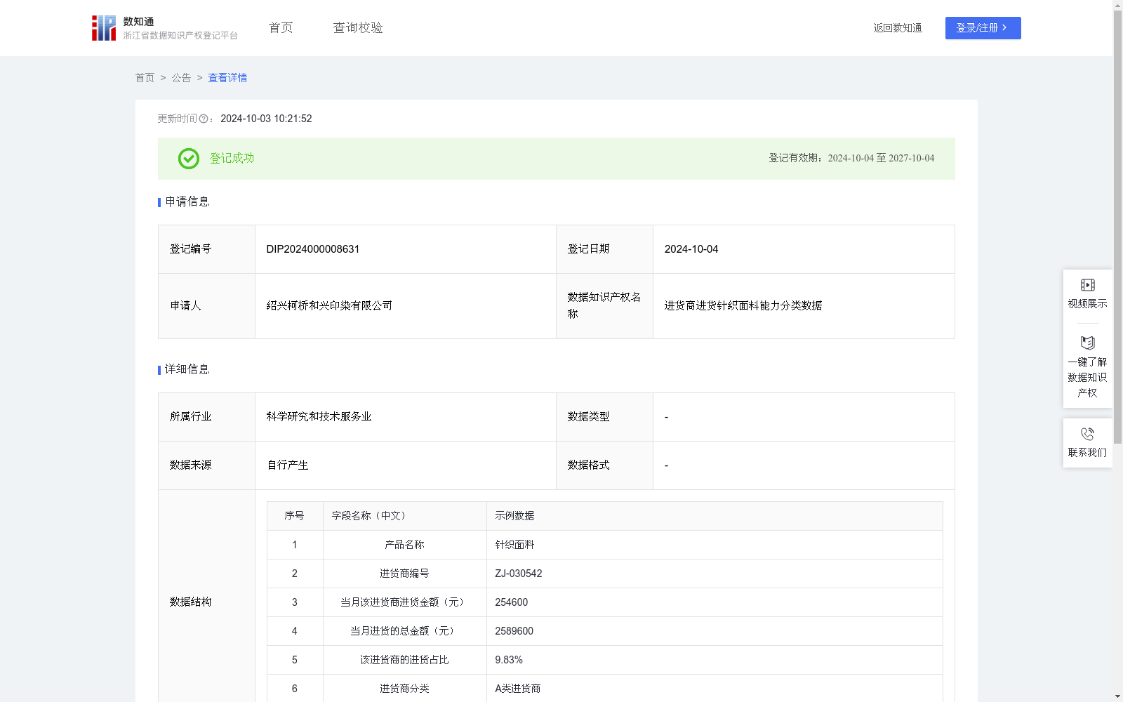Click the scrollbar up arrow
1123x702 pixels.
click(x=1117, y=5)
